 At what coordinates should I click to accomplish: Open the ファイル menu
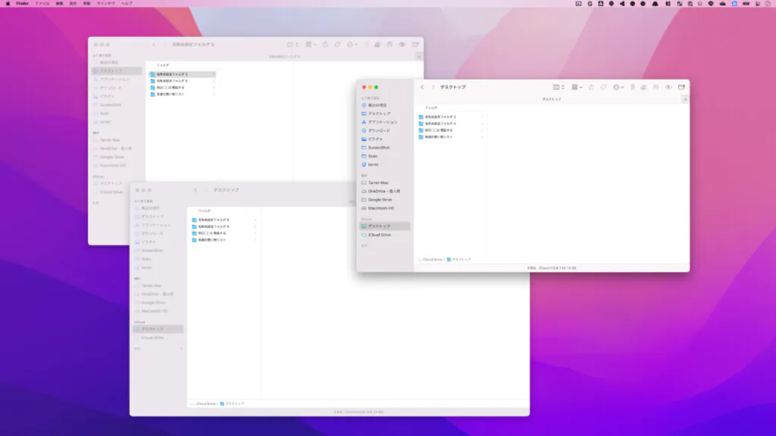tap(42, 4)
